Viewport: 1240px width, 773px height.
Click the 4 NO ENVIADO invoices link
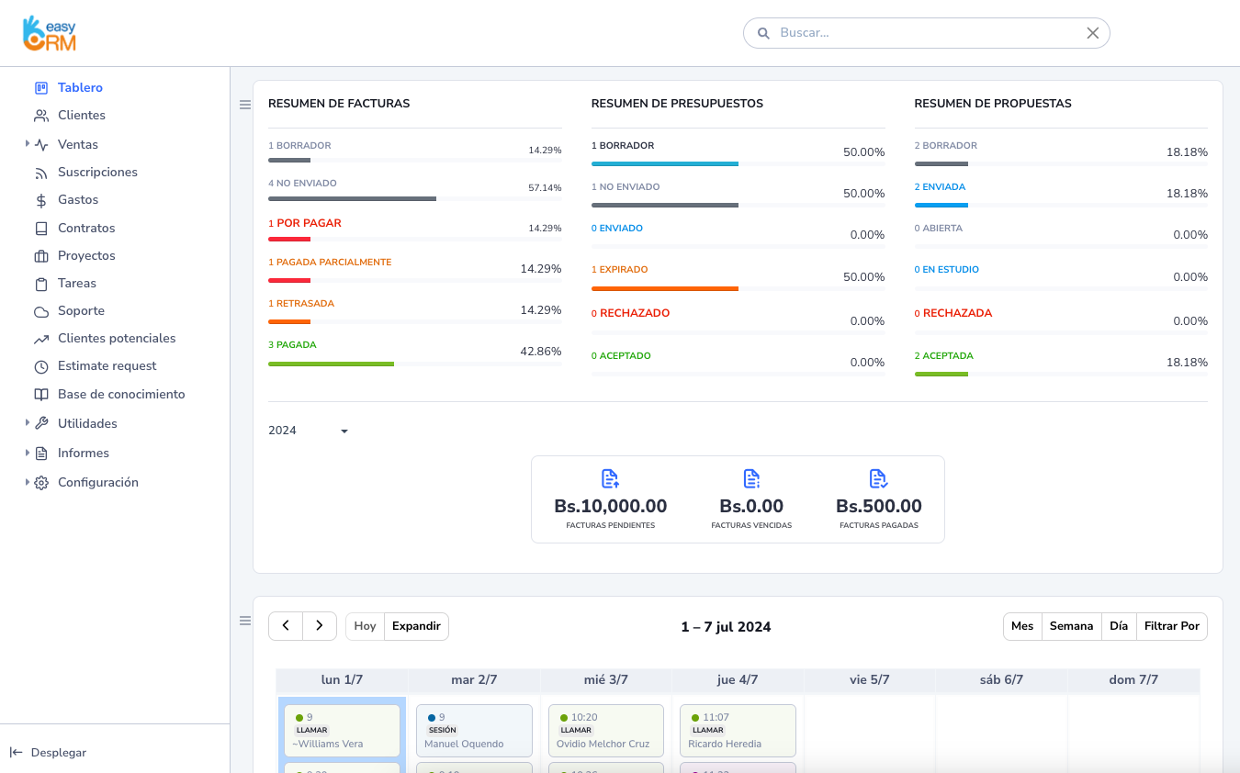click(x=302, y=184)
